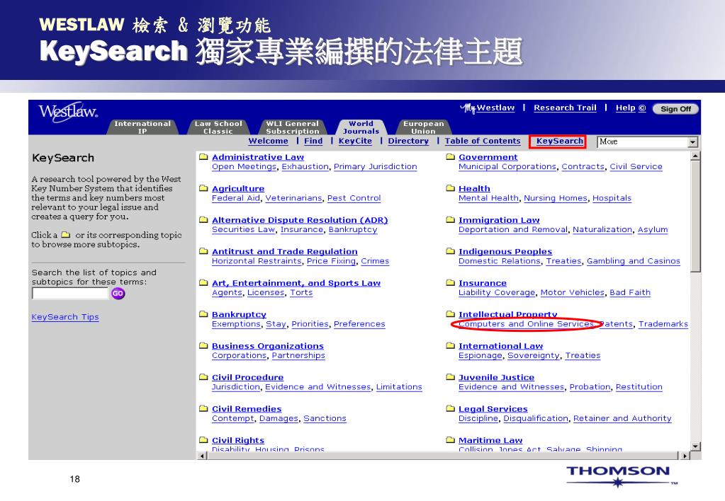Switch to the WLI General Subscription tab
Viewport: 725px width, 501px height.
292,127
